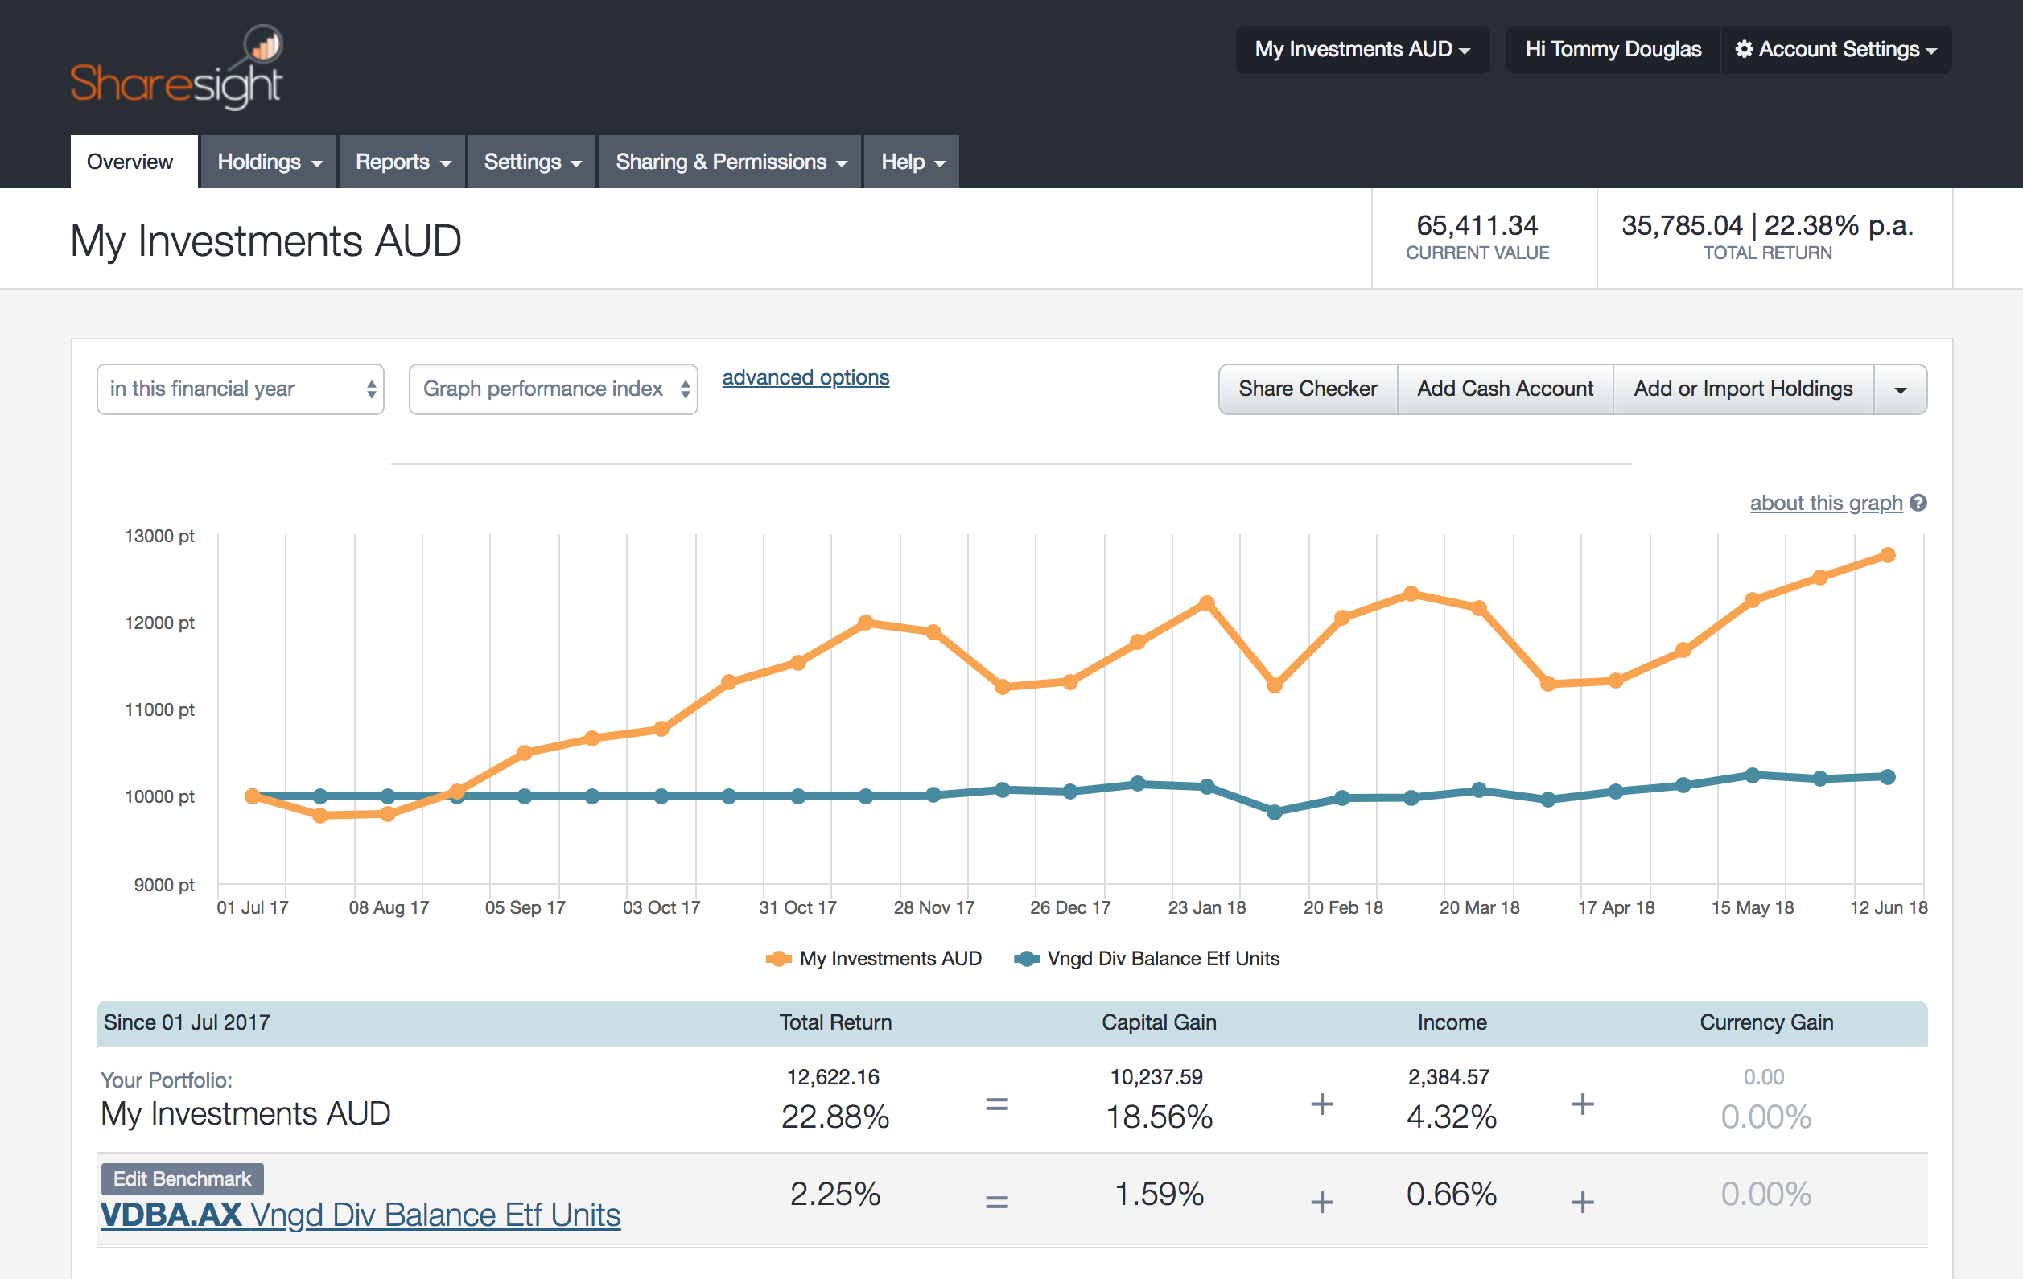
Task: Click the Share Checker button
Action: pos(1307,389)
